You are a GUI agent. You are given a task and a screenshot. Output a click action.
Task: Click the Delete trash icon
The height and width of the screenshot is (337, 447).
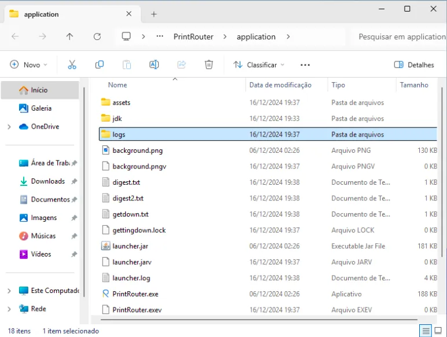point(209,65)
